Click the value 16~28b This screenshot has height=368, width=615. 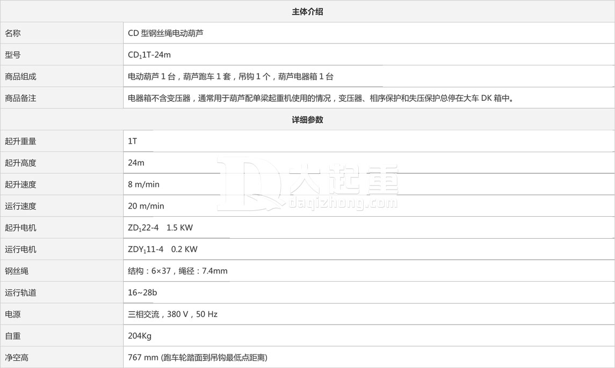[x=142, y=292]
